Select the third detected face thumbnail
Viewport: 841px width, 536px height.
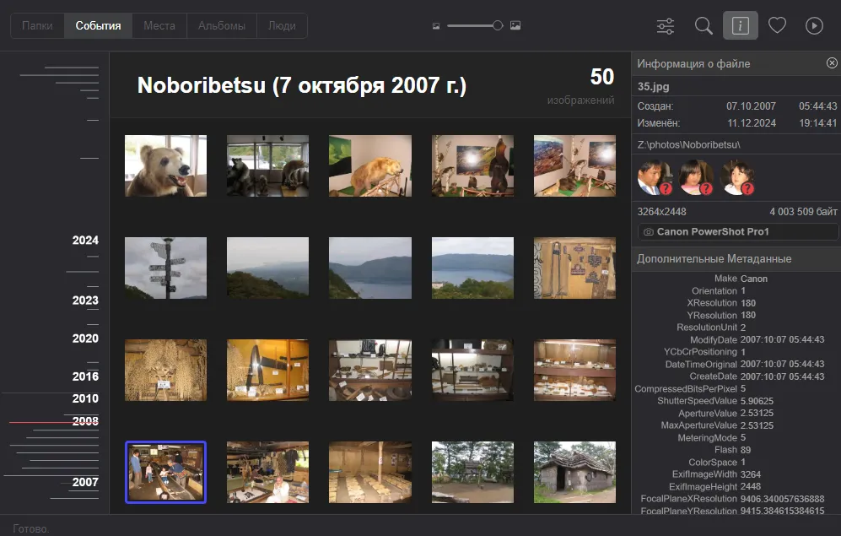coord(736,178)
